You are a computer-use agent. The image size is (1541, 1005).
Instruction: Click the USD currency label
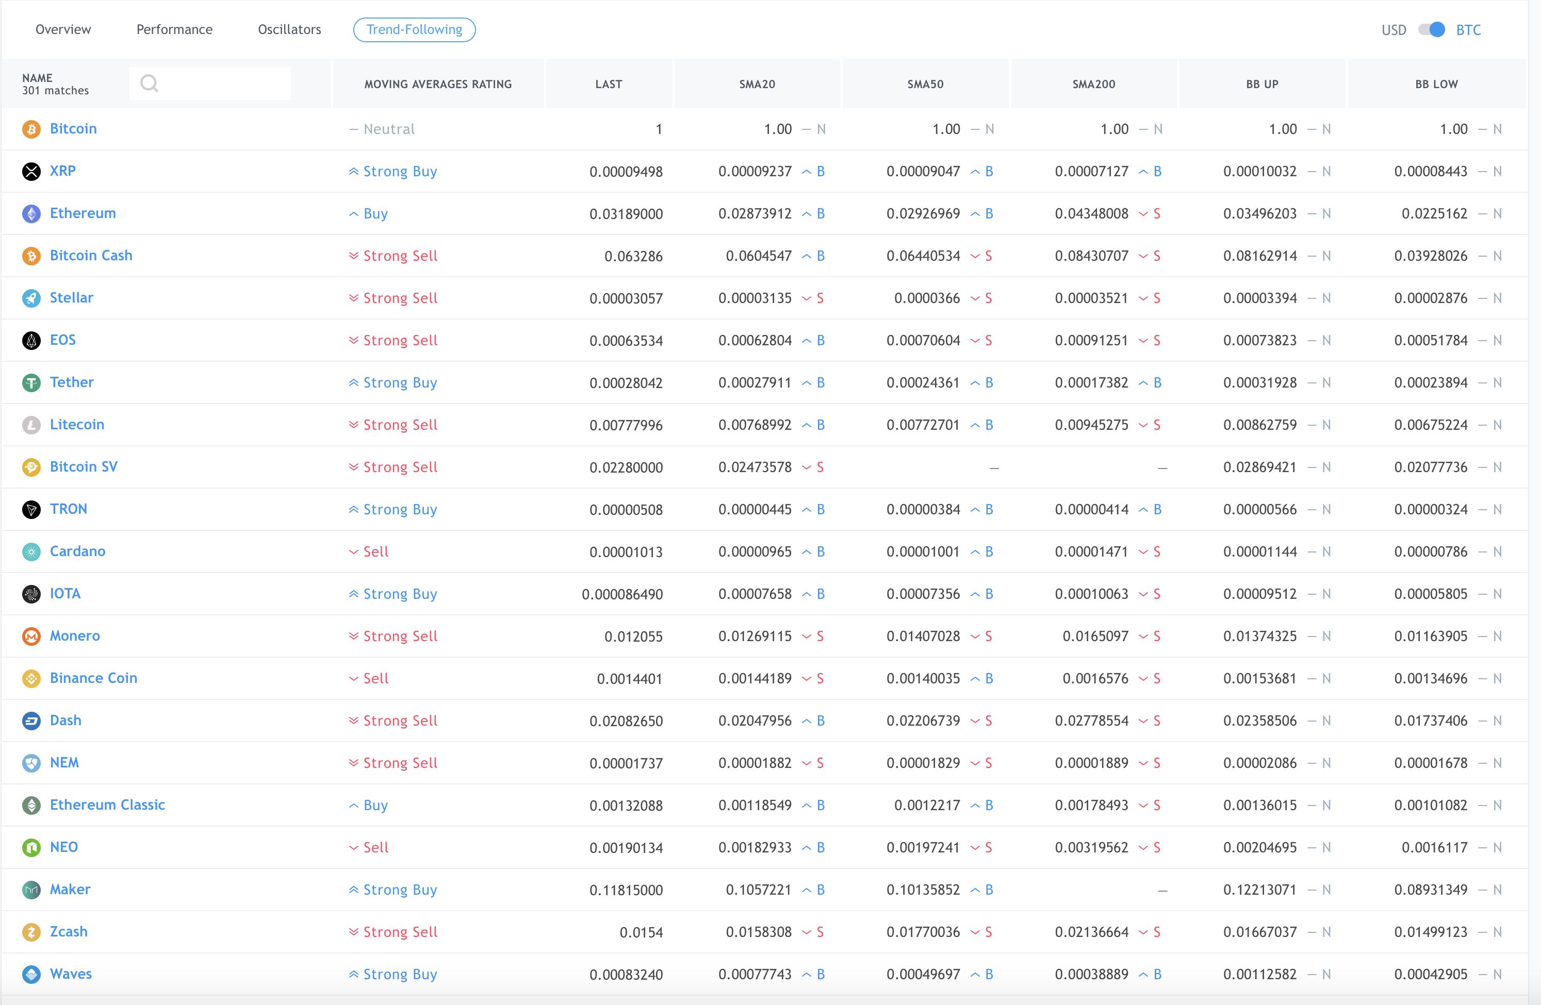click(x=1394, y=30)
